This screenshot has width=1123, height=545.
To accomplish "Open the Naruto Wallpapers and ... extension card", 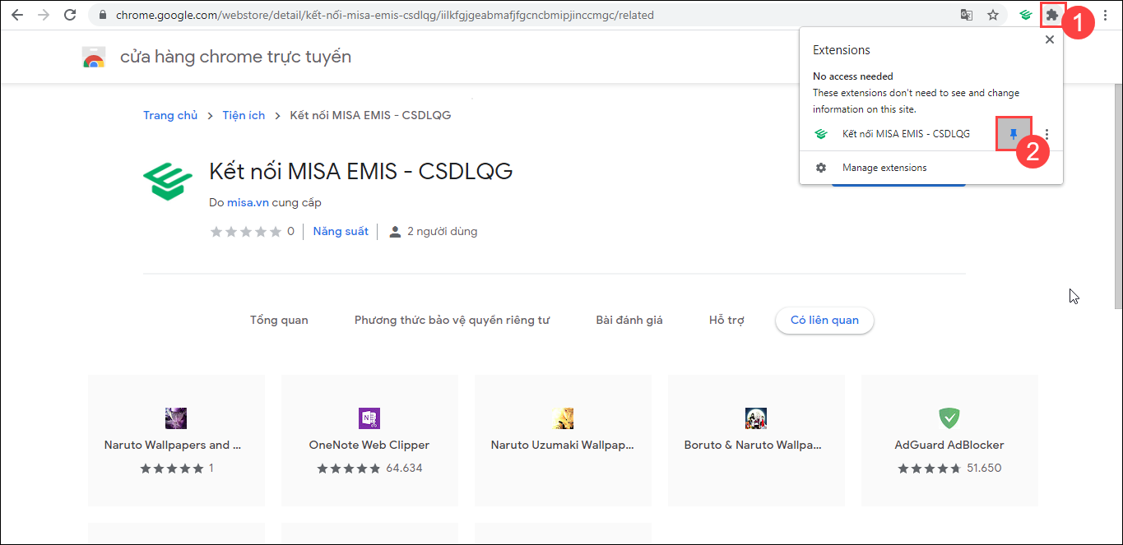I will (x=176, y=440).
